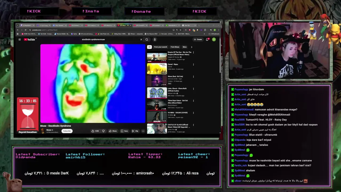This screenshot has height=192, width=341.
Task: Clear the YouTube search query
Action: [141, 39]
